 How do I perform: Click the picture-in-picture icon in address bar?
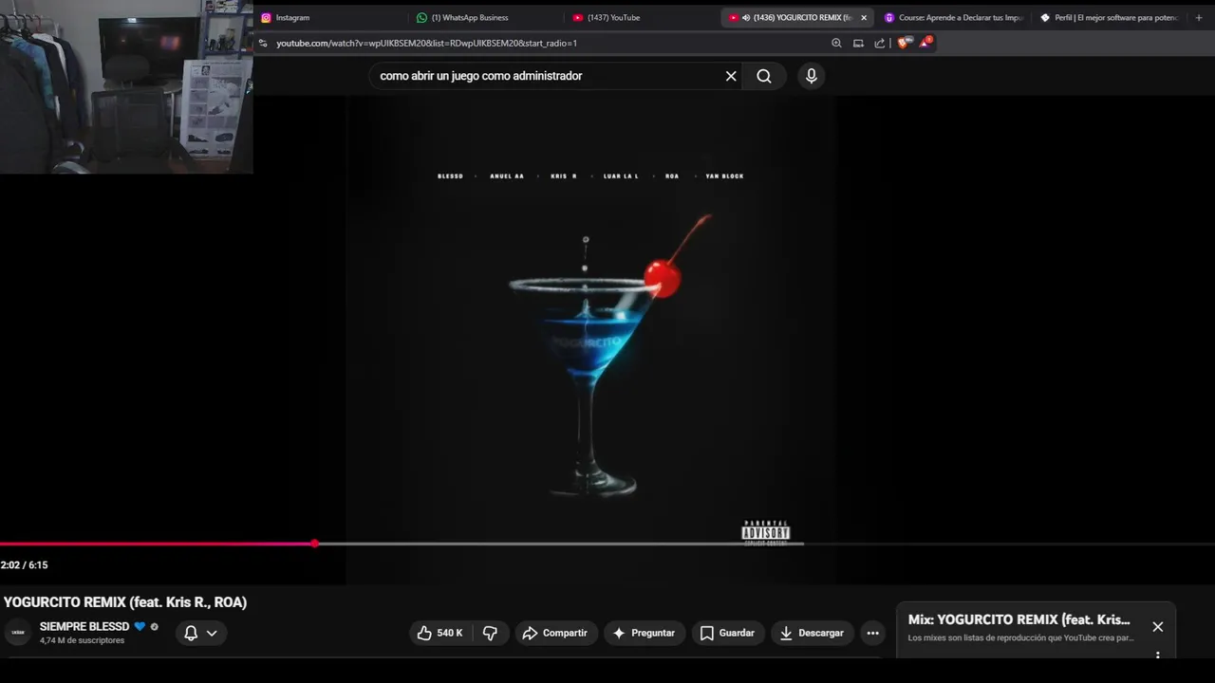tap(858, 43)
